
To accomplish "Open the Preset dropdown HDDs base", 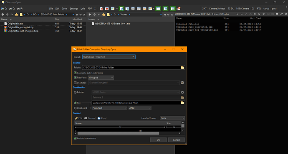I will [109, 57].
